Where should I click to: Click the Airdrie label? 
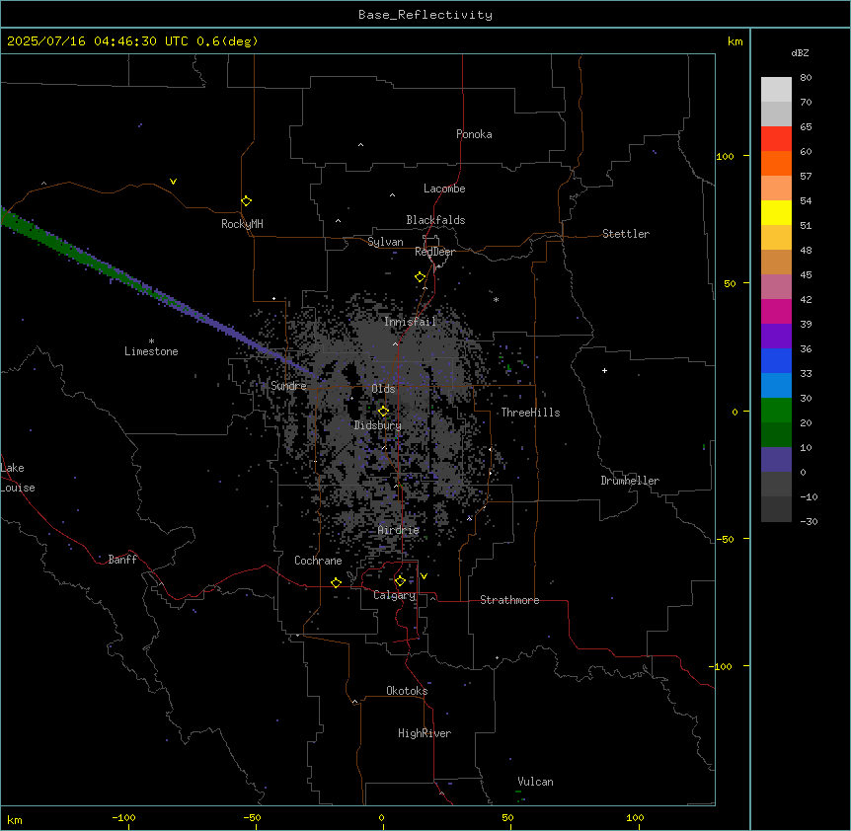(398, 530)
